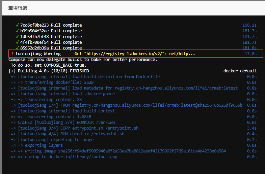Click the Compose can now delegate builds line

(x=83, y=60)
